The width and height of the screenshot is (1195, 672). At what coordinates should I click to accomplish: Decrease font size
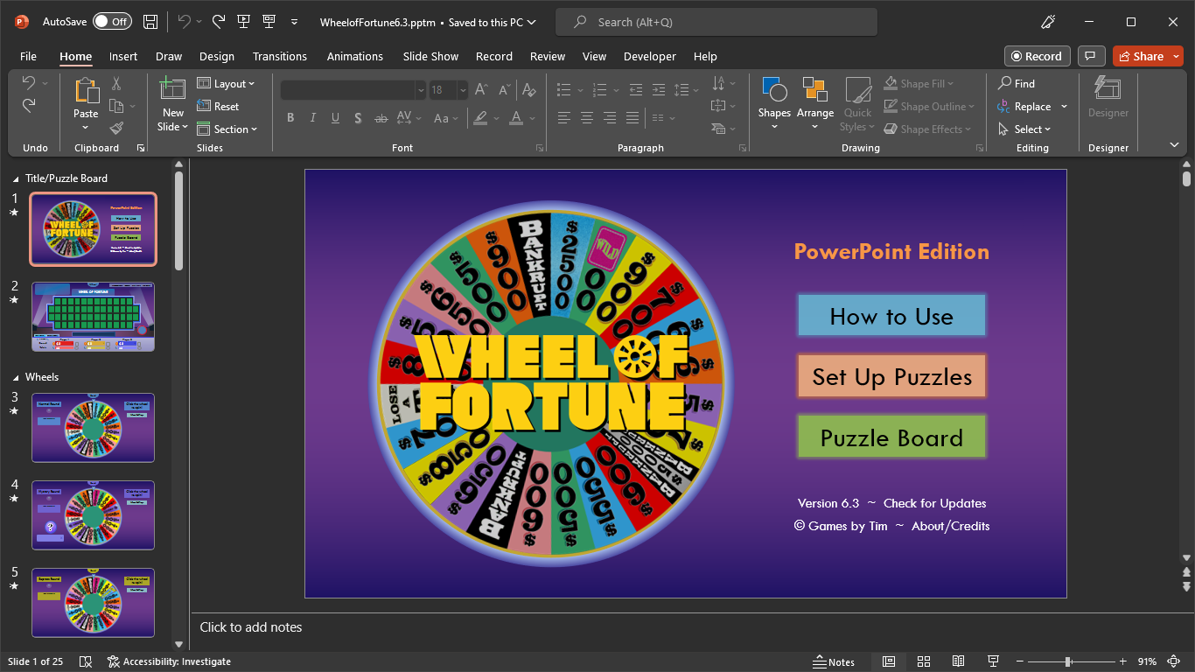tap(506, 90)
